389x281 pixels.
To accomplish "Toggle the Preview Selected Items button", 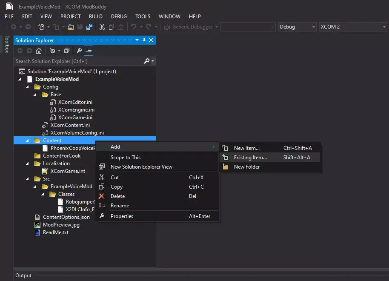I will [89, 51].
